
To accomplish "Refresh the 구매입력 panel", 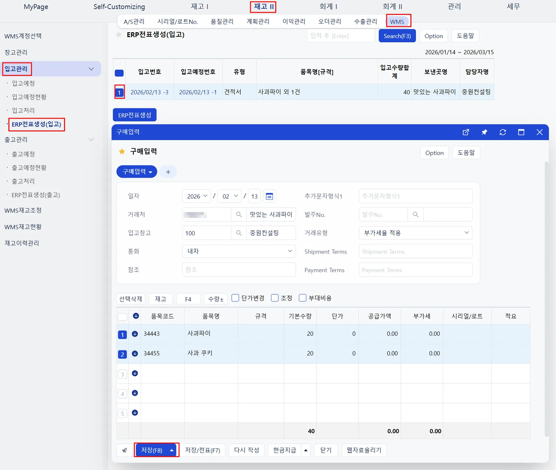I will coord(503,132).
